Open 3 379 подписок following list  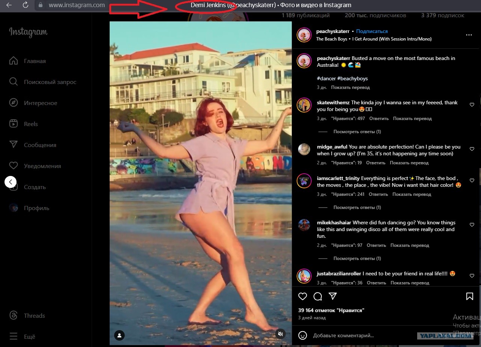pos(443,15)
